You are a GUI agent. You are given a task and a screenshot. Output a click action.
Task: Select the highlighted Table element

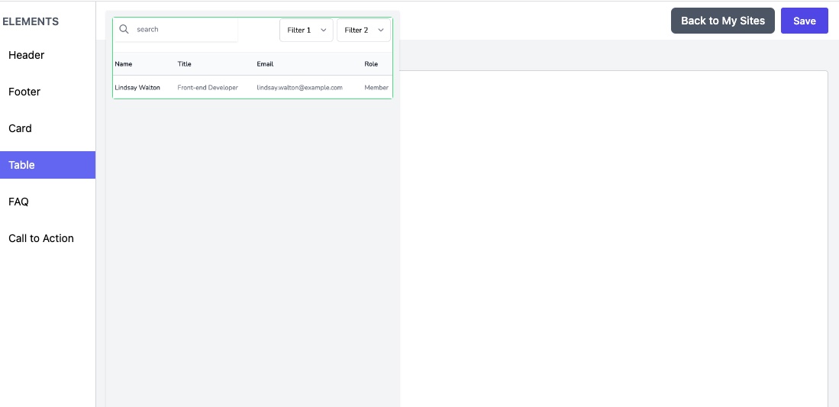(47, 165)
